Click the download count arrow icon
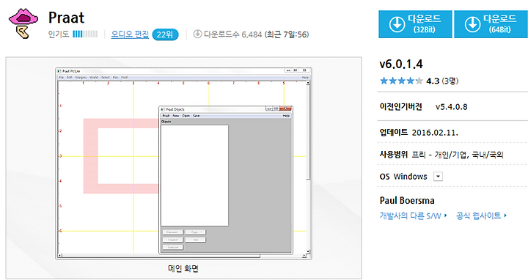Viewport: 528px width, 280px height. pyautogui.click(x=197, y=34)
